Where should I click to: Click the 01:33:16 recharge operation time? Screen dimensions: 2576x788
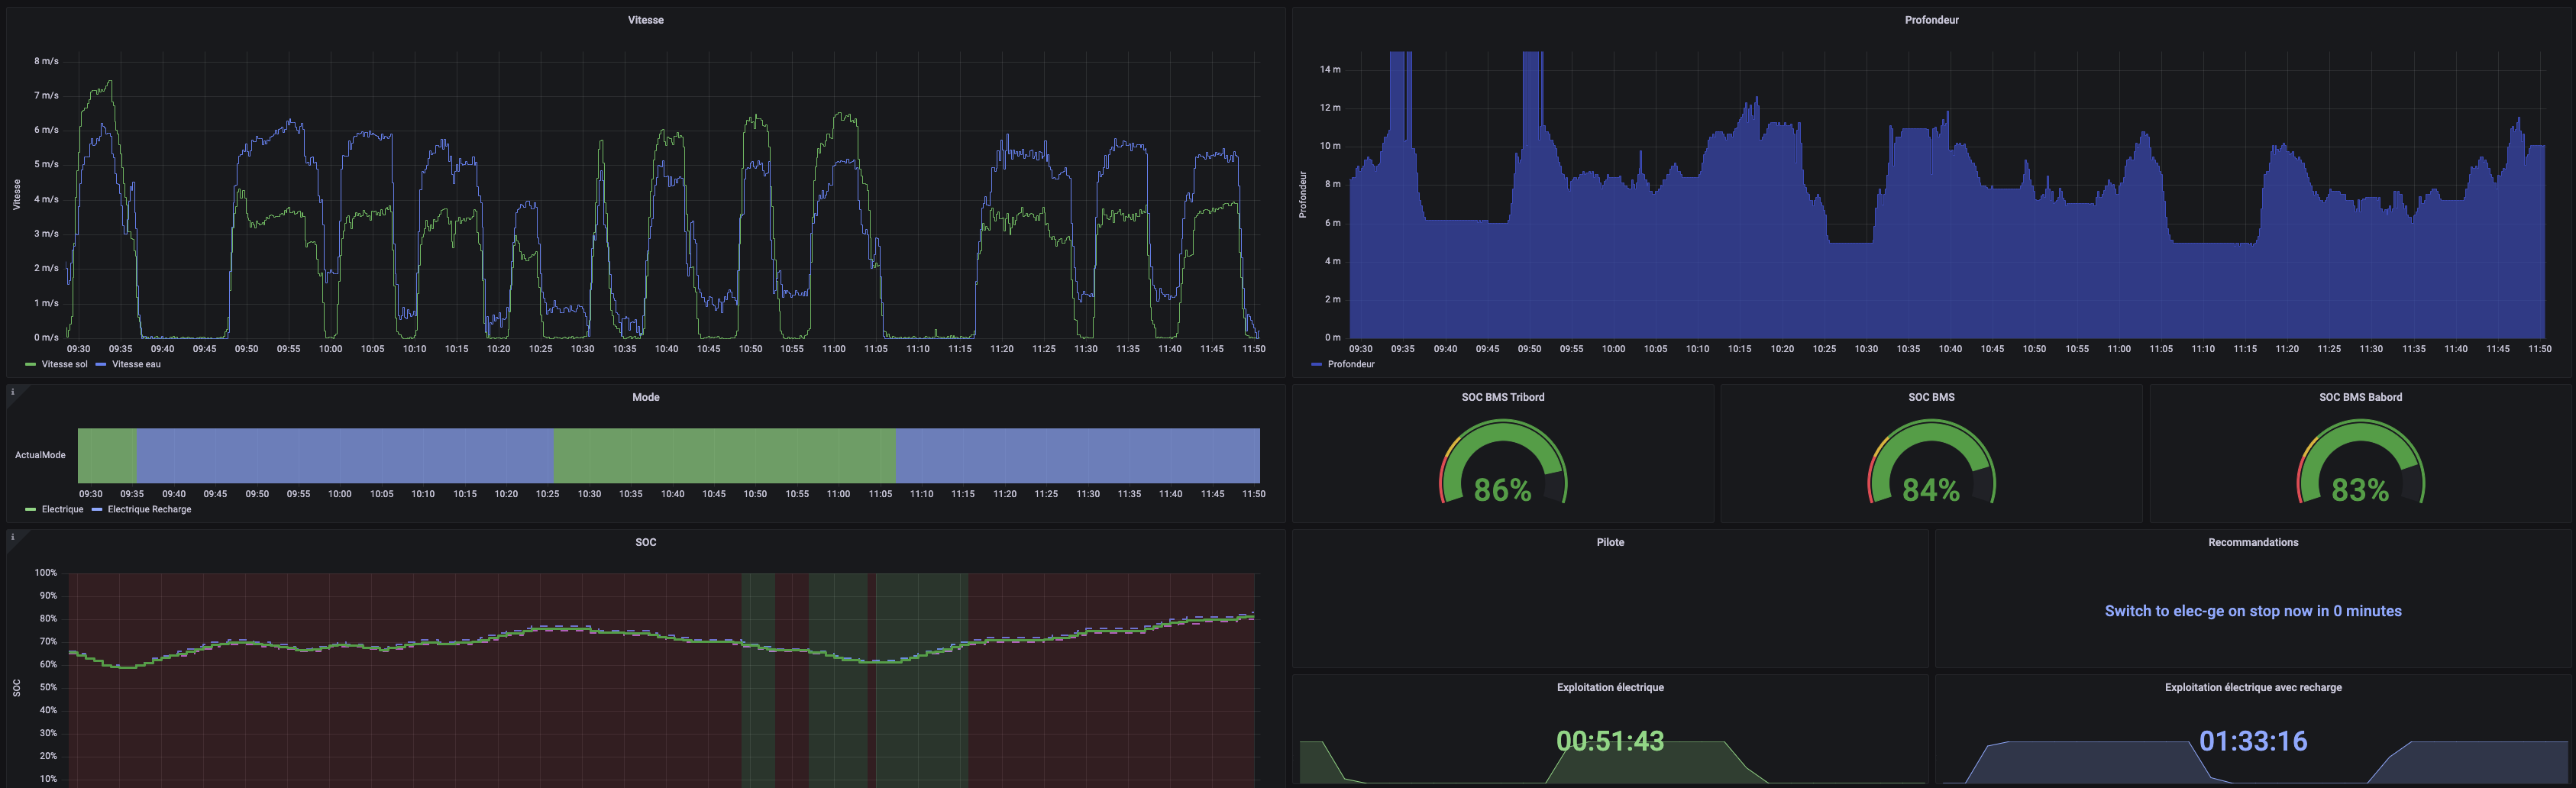click(x=2253, y=741)
